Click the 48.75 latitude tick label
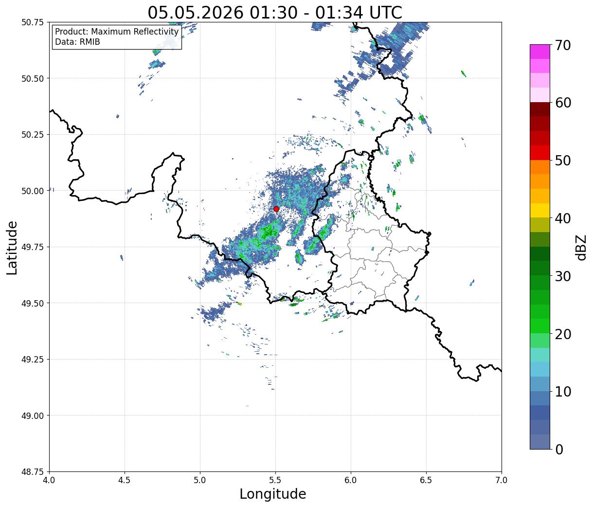Screen dimensions: 593x506 coord(33,471)
